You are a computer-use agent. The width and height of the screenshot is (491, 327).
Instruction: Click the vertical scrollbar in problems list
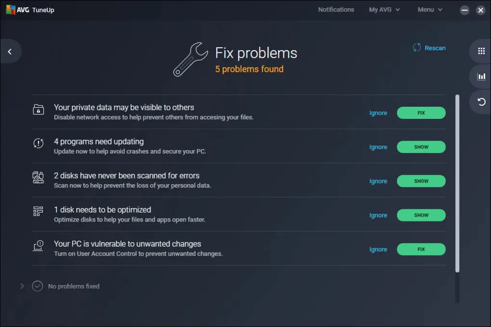tap(457, 183)
